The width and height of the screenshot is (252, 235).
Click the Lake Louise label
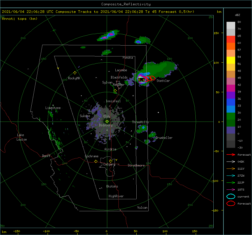[22, 137]
